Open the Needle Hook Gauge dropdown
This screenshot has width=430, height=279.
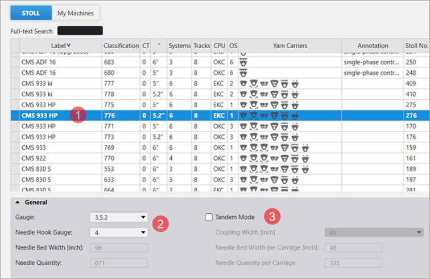pyautogui.click(x=118, y=232)
